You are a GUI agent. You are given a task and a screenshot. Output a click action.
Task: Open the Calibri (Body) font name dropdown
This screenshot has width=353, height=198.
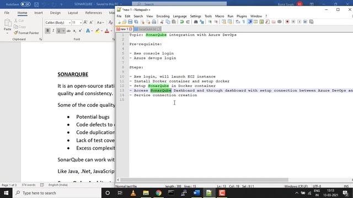[x=69, y=23]
